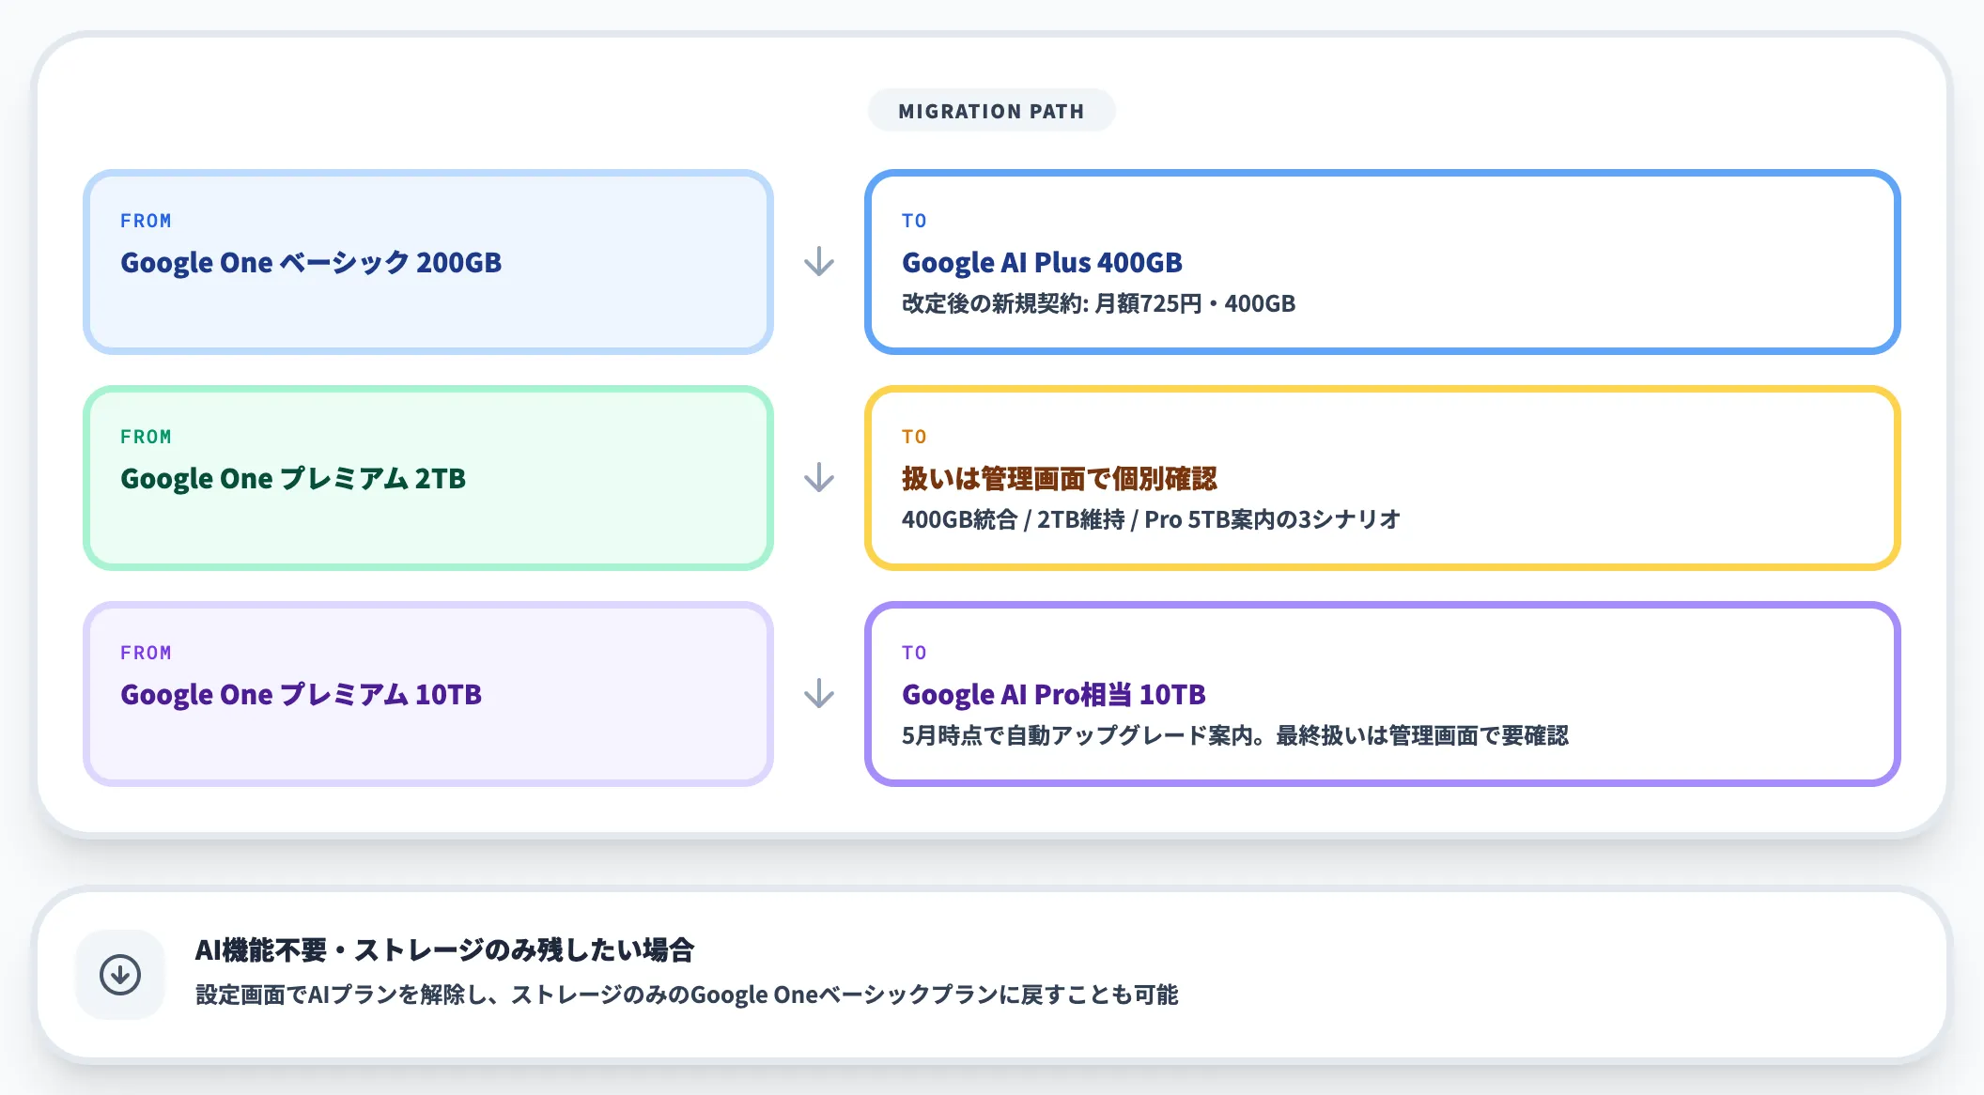
Task: Click FROM label above Google One プレミアム 2TB
Action: (x=146, y=437)
